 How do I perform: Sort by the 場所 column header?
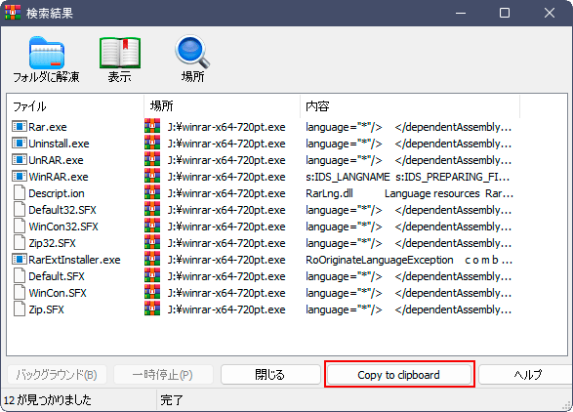222,106
